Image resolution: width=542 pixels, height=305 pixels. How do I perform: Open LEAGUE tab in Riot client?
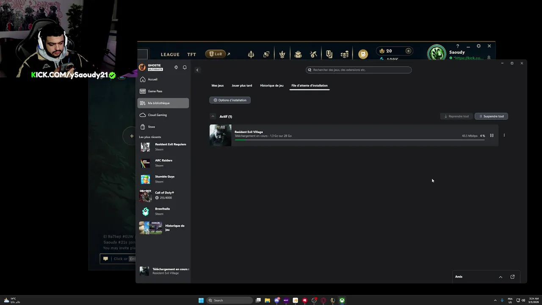[170, 55]
